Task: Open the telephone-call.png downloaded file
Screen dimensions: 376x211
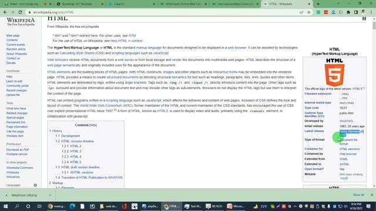Action: pyautogui.click(x=24, y=195)
